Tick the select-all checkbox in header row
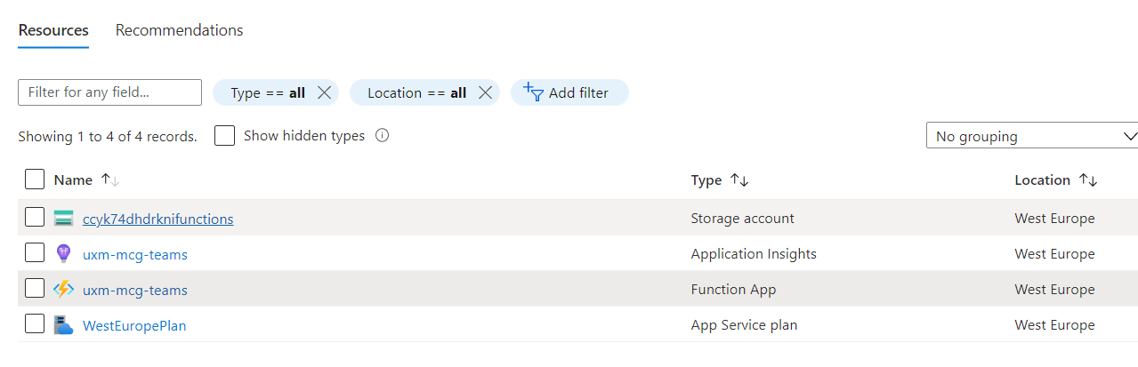1138x367 pixels. [x=35, y=180]
